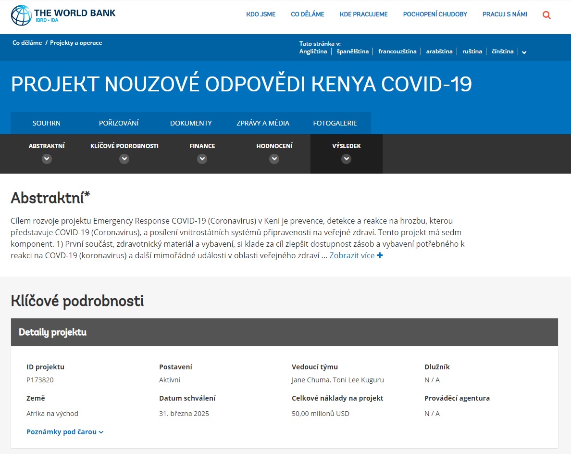Image resolution: width=571 pixels, height=454 pixels.
Task: Click the chevron under Hodnocení
Action: (274, 159)
